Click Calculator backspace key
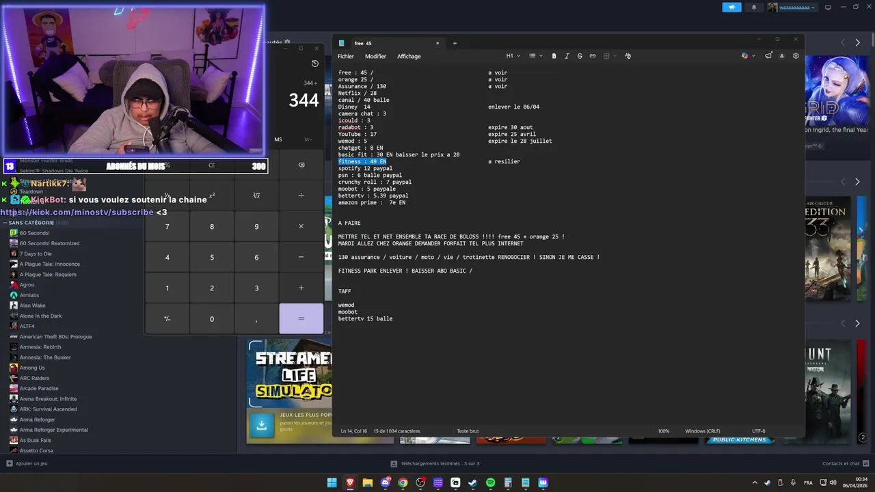875x492 pixels. (x=301, y=165)
